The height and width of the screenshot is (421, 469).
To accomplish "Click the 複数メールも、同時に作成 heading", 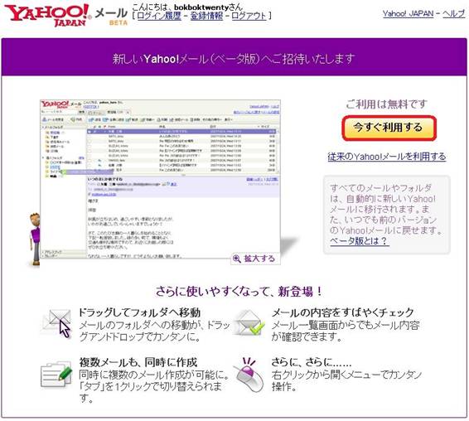I will point(138,362).
